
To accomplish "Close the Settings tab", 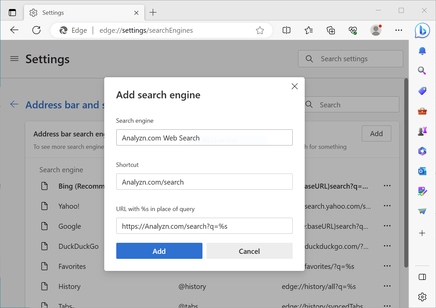I will click(136, 13).
